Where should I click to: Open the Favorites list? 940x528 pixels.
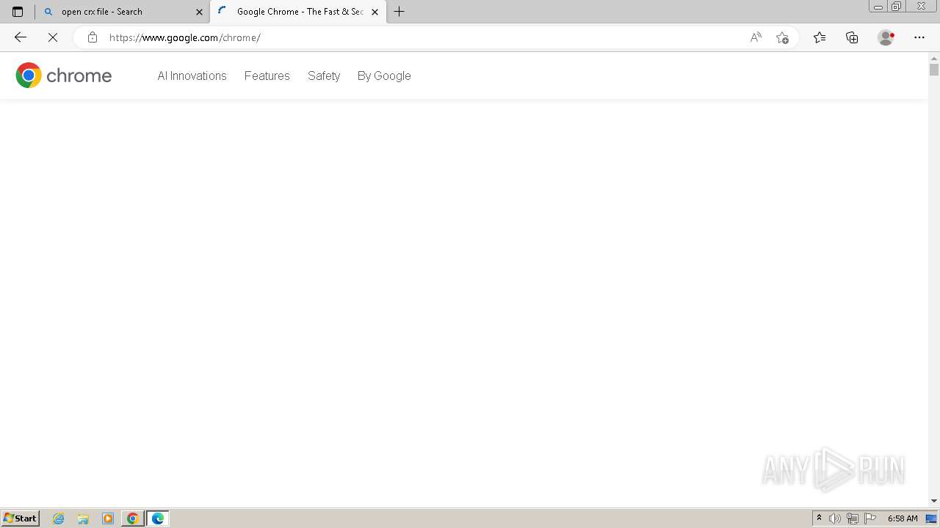820,37
